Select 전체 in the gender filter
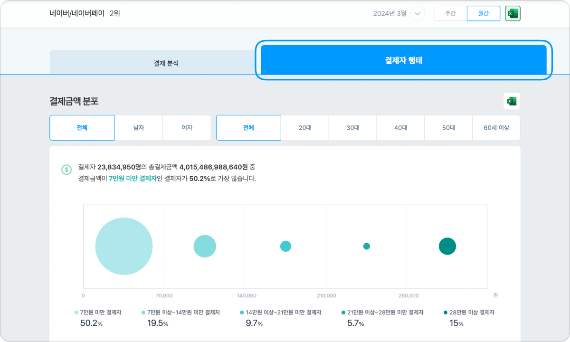This screenshot has height=342, width=570. [x=82, y=128]
